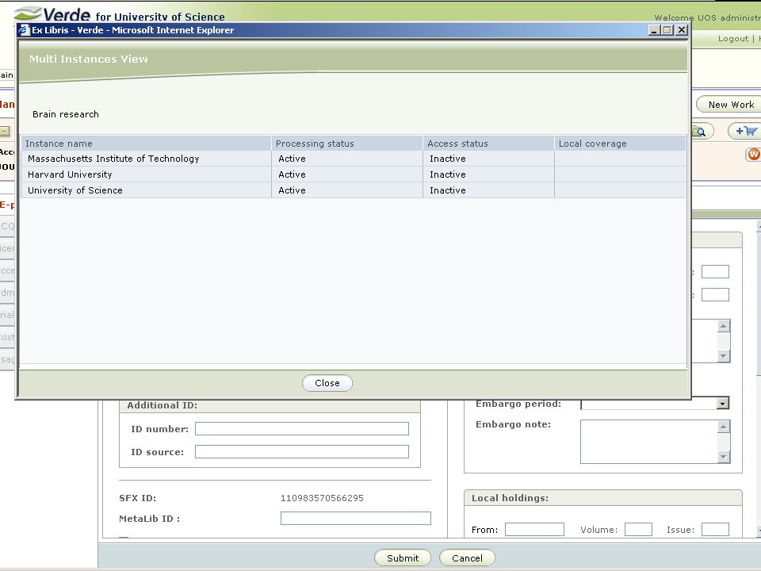Viewport: 761px width, 571px height.
Task: Select the University of Science instance row
Action: pyautogui.click(x=354, y=190)
